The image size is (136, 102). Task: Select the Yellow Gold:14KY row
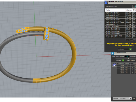(x=121, y=18)
